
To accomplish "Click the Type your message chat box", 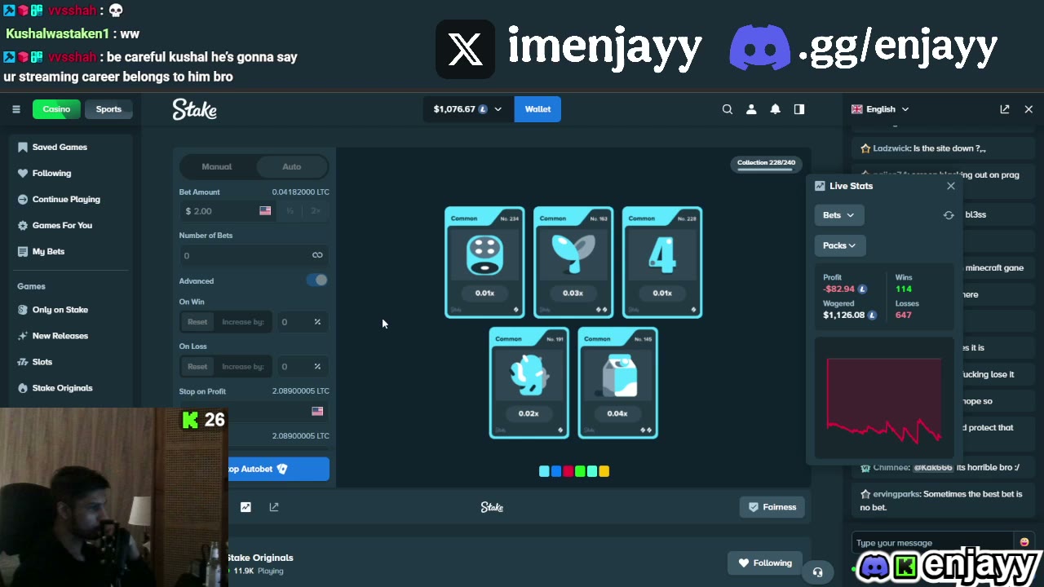I will click(933, 543).
